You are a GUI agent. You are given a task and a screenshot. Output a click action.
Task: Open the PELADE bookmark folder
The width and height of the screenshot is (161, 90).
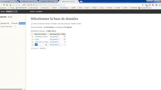click(x=94, y=8)
